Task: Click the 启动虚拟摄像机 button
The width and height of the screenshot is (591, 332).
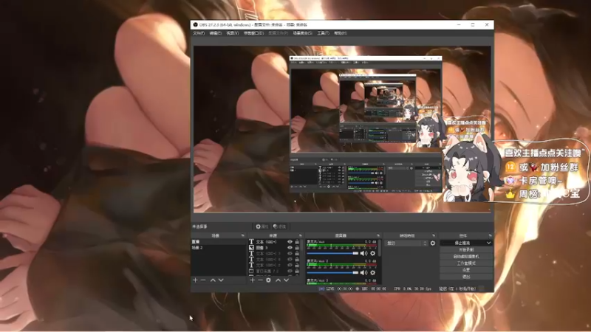Action: coord(466,256)
